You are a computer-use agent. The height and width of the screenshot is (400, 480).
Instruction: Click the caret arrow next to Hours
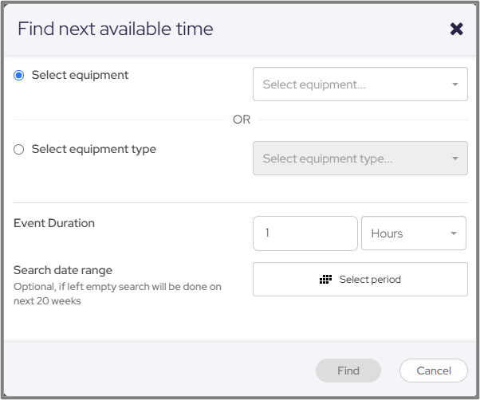tap(454, 233)
